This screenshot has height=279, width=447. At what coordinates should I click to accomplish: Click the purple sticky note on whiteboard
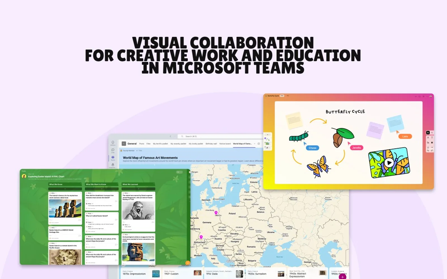(375, 130)
